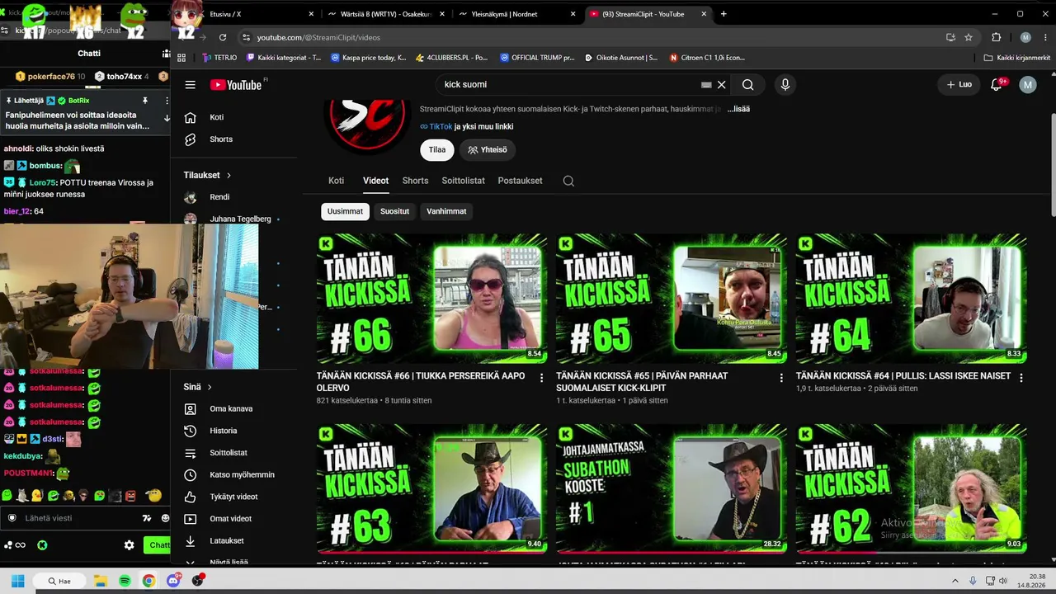Open Chrome extensions puzzle icon
This screenshot has height=594, width=1056.
(996, 37)
